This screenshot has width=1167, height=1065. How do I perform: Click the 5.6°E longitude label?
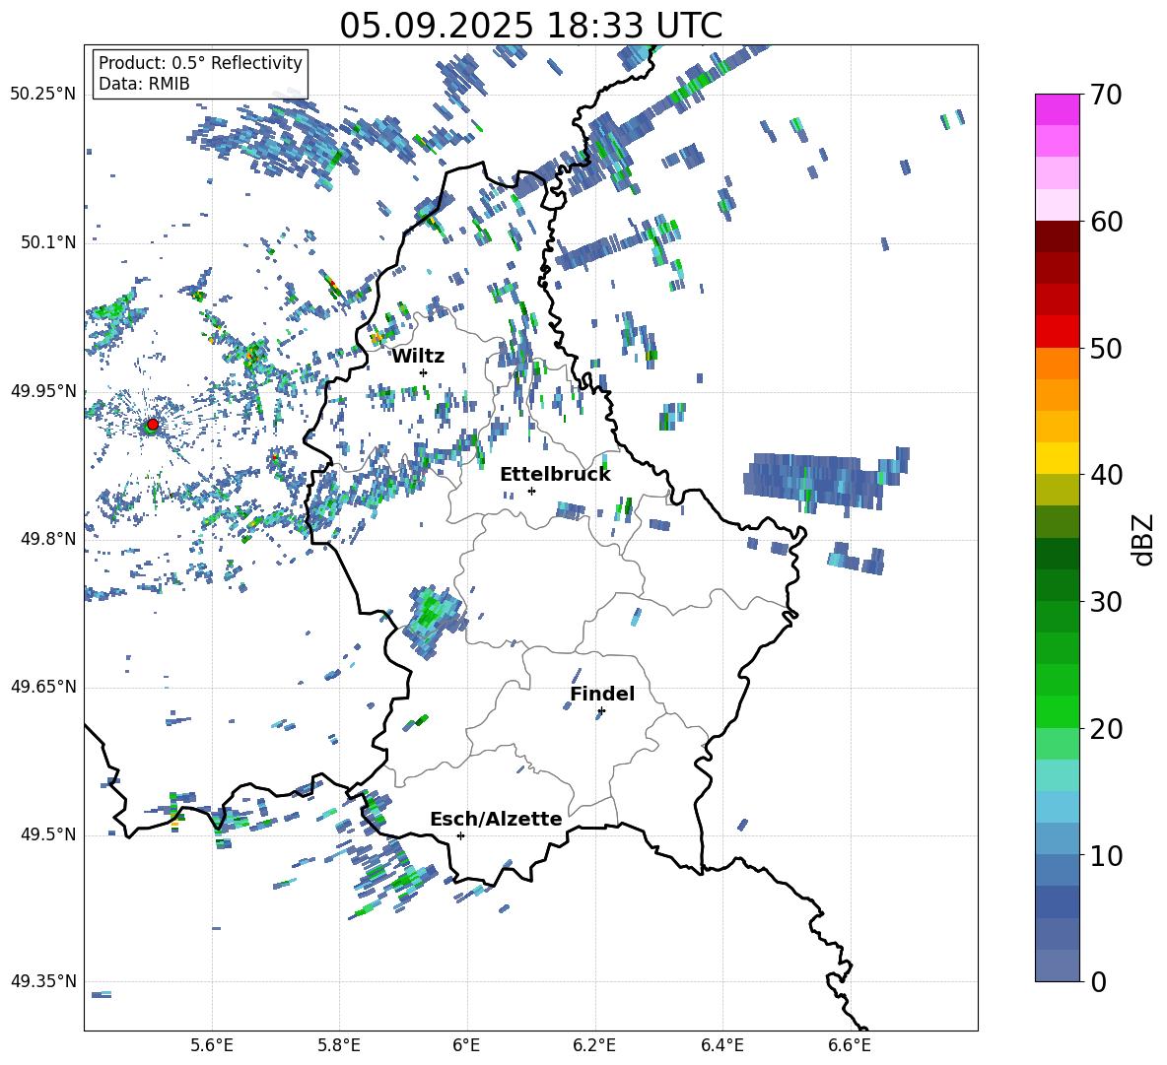pyautogui.click(x=212, y=1045)
